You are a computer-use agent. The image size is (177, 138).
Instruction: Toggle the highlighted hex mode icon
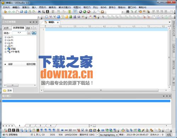[x=75, y=12]
